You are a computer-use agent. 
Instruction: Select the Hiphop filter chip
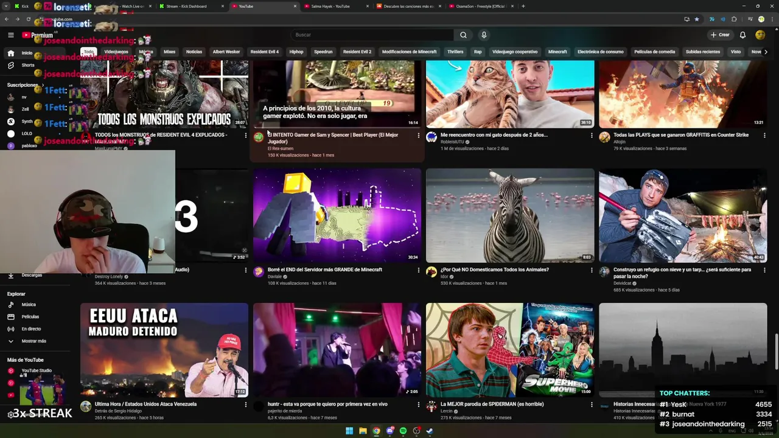click(x=296, y=52)
